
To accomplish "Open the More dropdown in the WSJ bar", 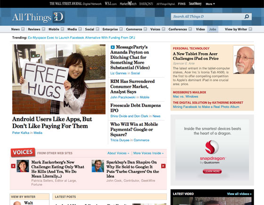I will (210, 4).
